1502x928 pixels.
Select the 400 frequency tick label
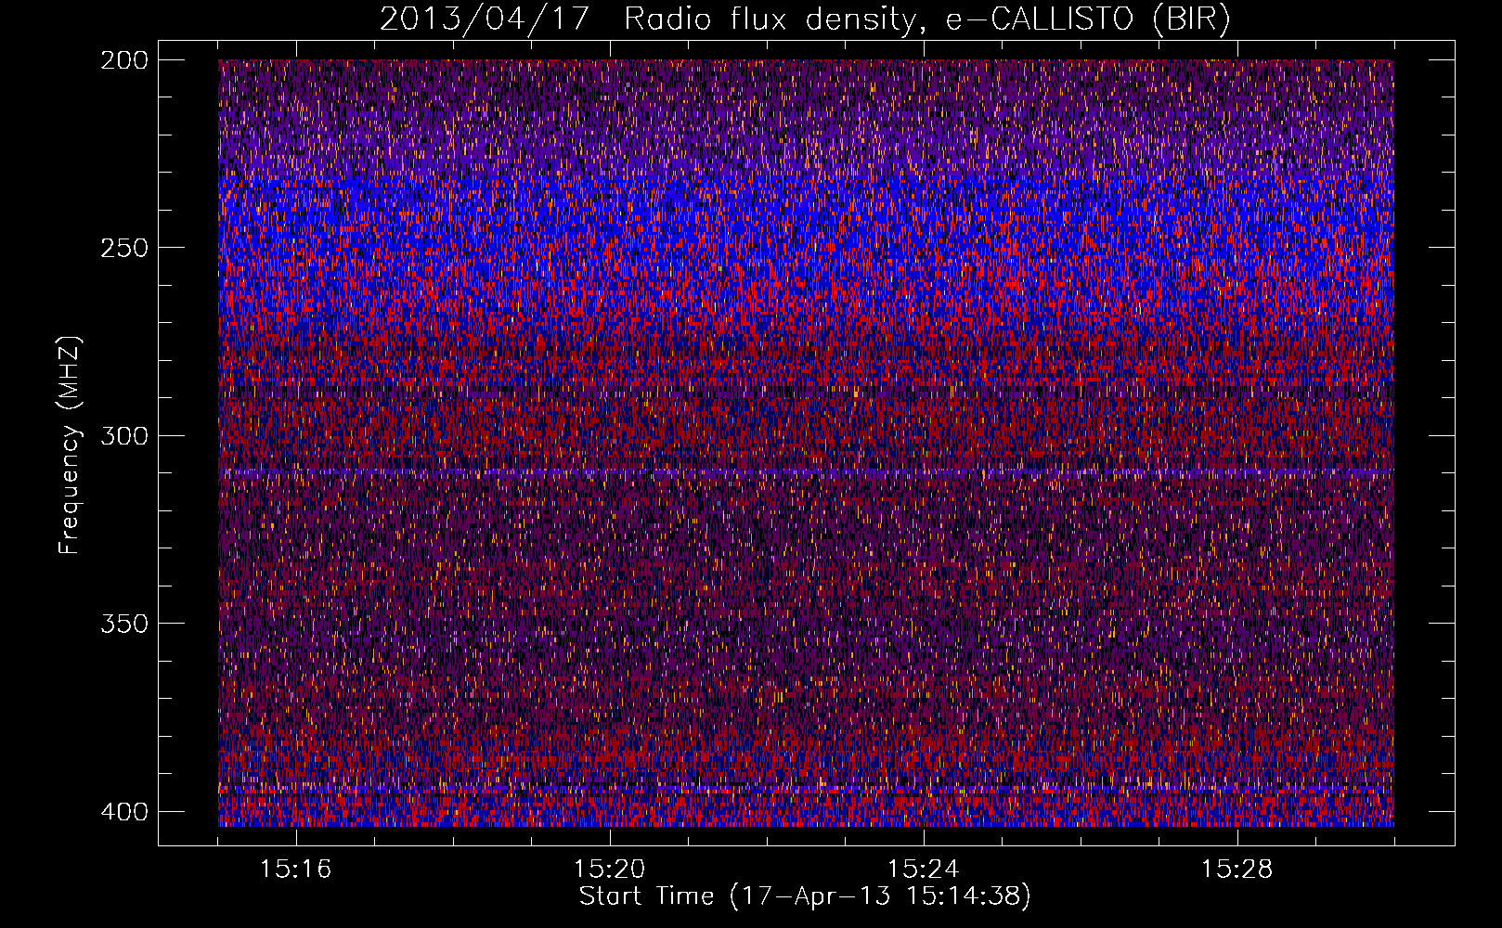pos(123,811)
